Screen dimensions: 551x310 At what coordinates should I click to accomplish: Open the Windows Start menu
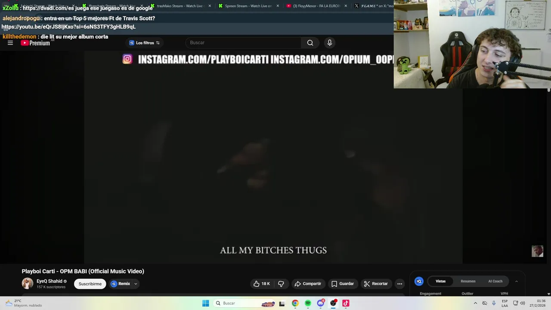pos(206,303)
